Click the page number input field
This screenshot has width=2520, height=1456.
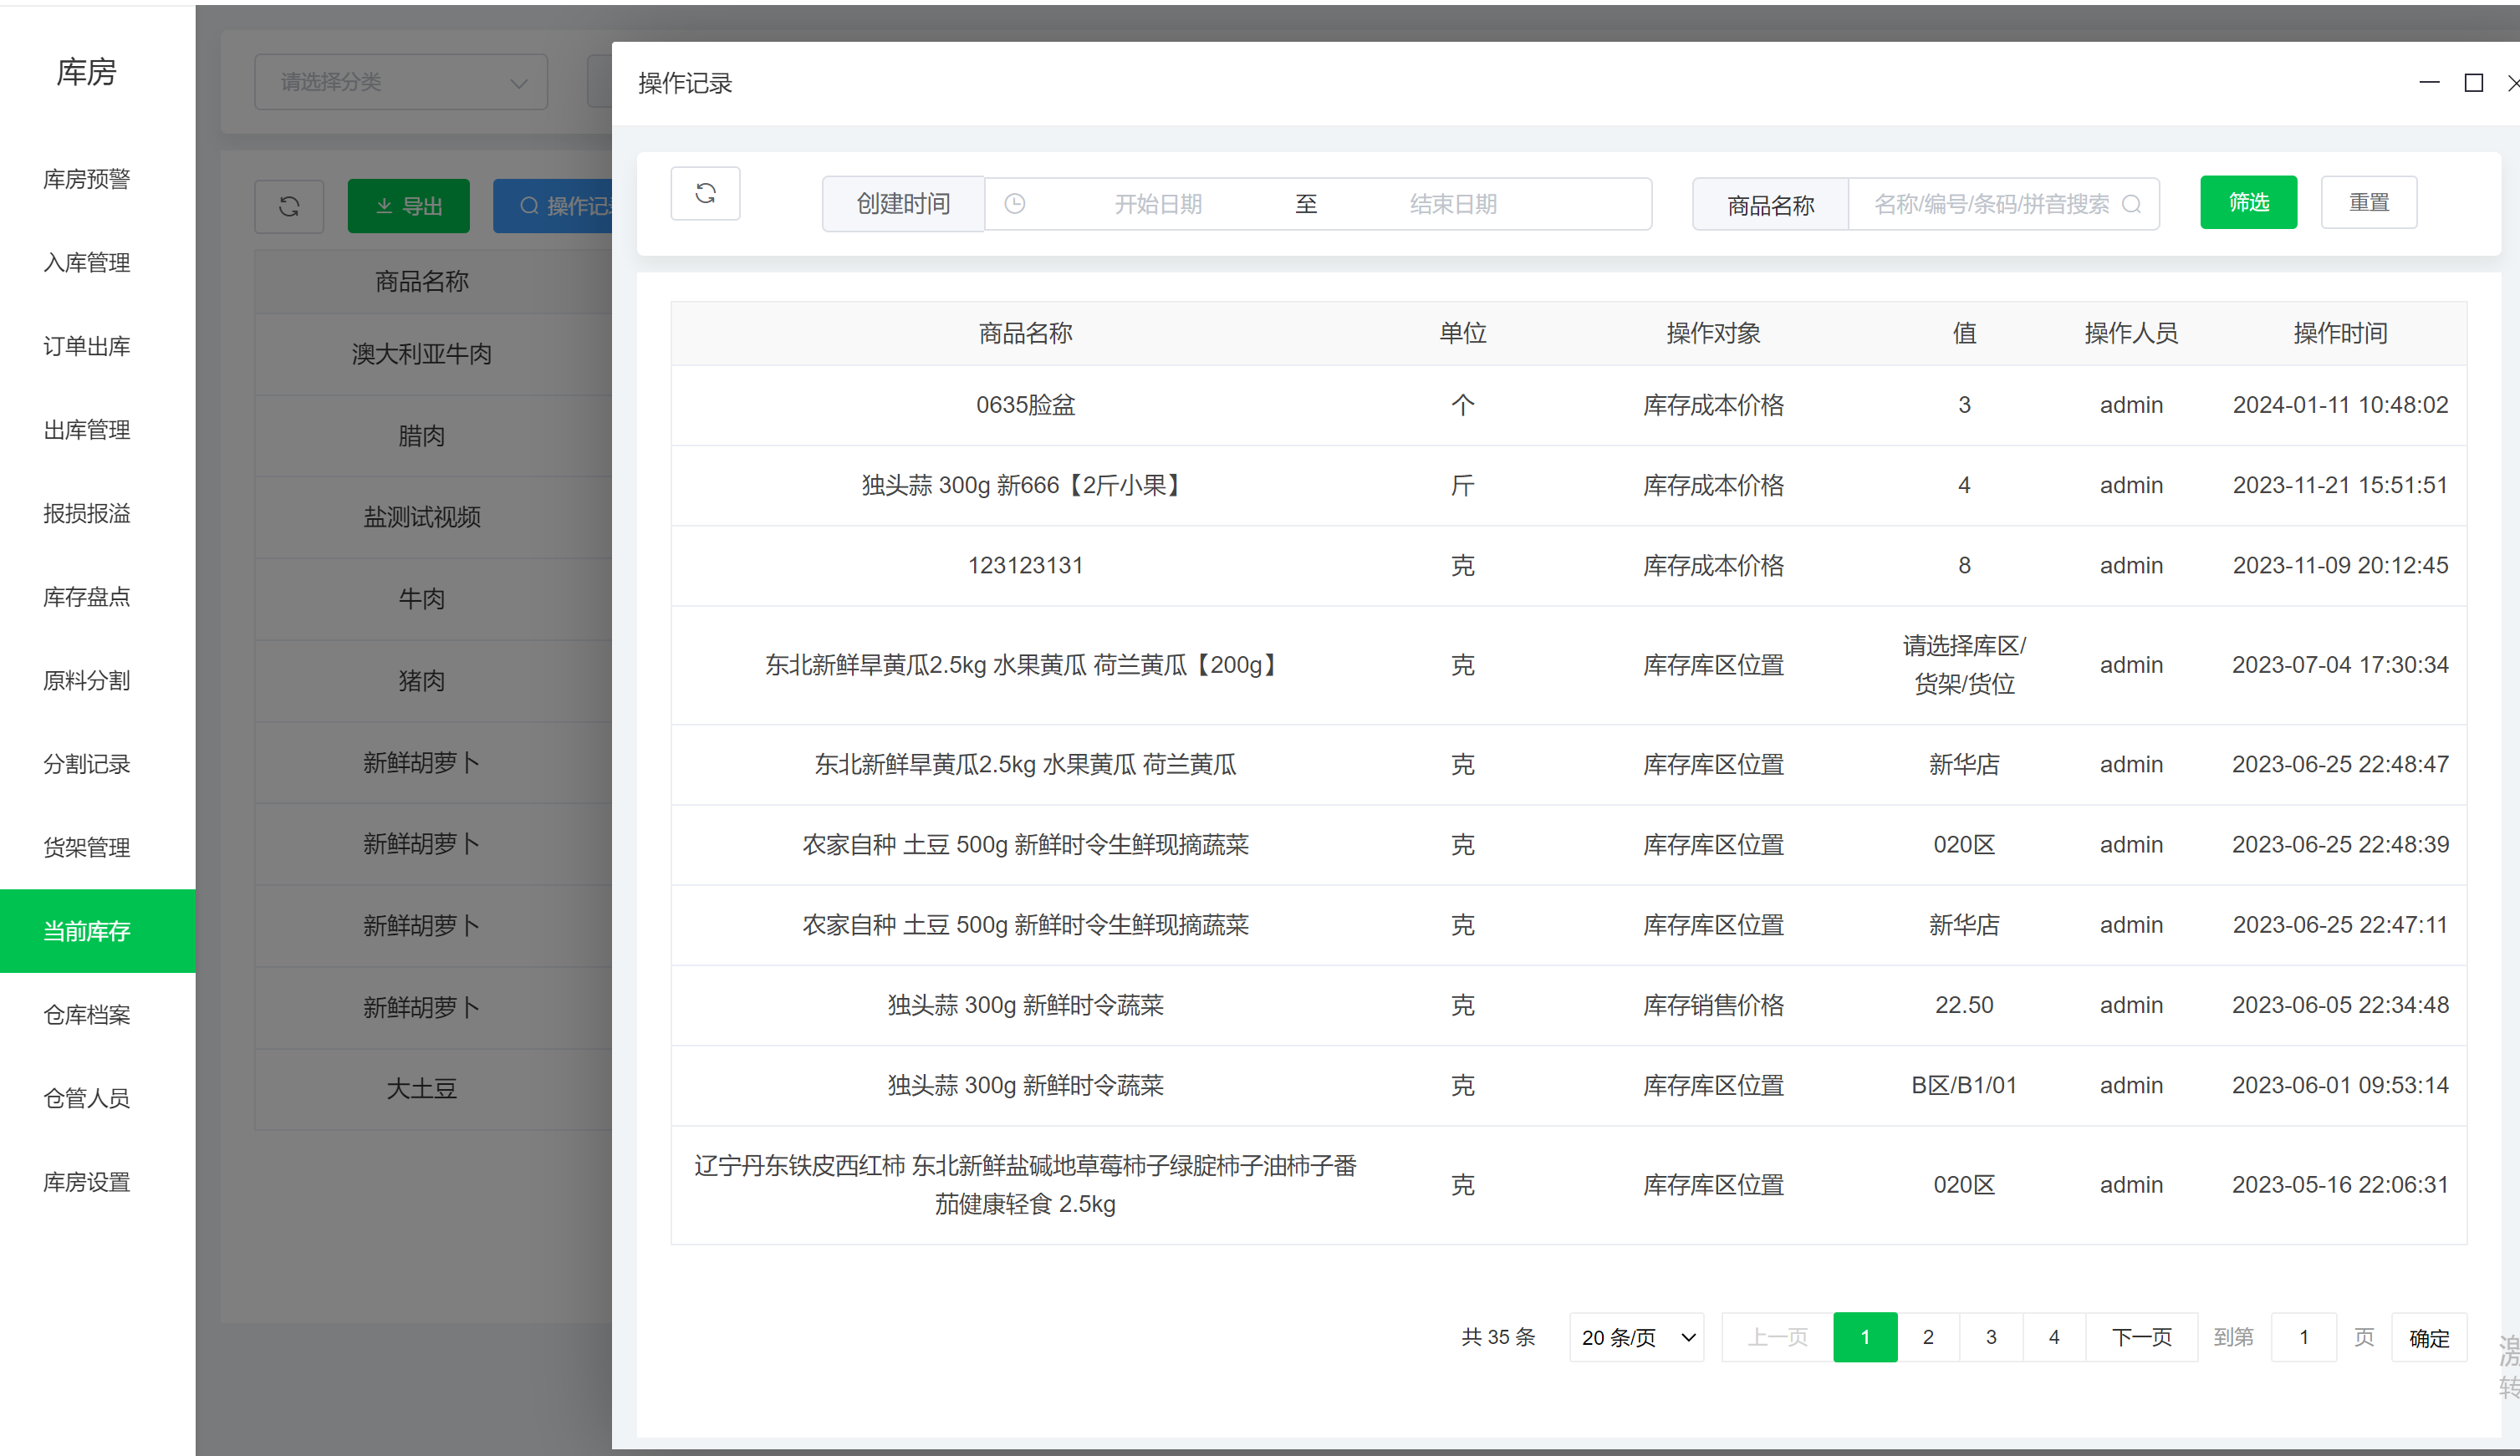[x=2303, y=1336]
